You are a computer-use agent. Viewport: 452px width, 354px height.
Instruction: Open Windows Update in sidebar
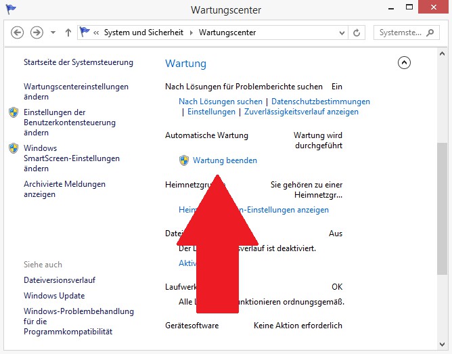(54, 296)
